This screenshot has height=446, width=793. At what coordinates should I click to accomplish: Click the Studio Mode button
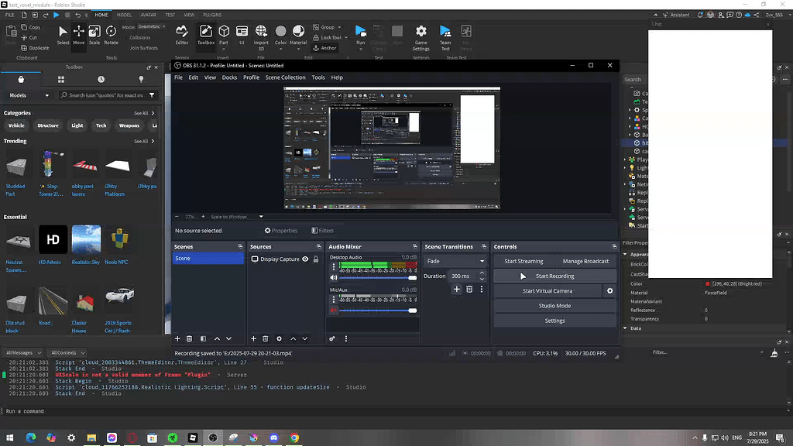(x=554, y=306)
